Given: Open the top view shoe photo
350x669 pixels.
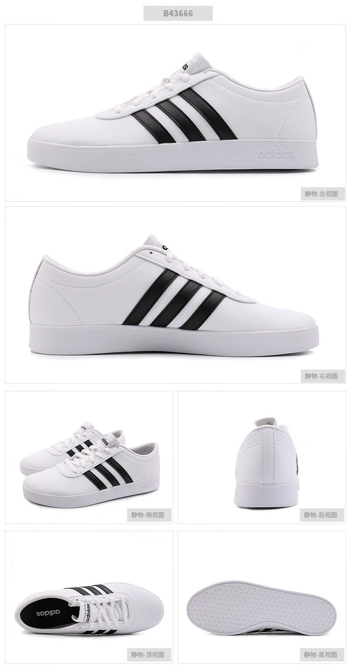Looking at the screenshot, I should pos(89,597).
